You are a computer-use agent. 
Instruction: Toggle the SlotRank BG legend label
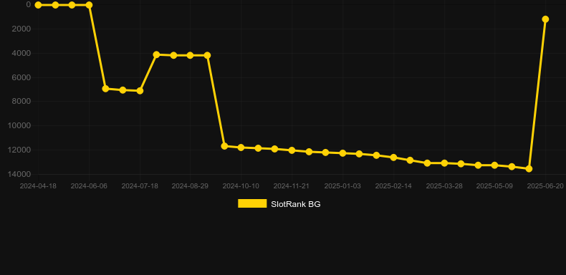click(x=296, y=204)
